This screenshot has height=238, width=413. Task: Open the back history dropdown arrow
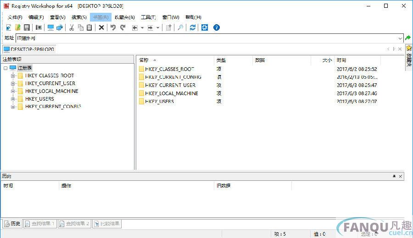click(142, 27)
